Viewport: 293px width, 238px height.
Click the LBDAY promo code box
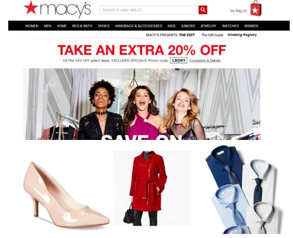pyautogui.click(x=179, y=60)
